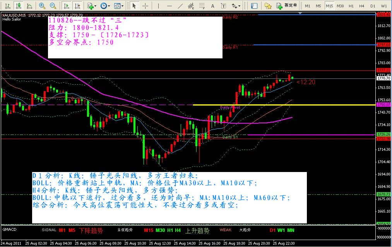Click the 25 Aug 22:30 time label
The height and width of the screenshot is (247, 392).
284,243
